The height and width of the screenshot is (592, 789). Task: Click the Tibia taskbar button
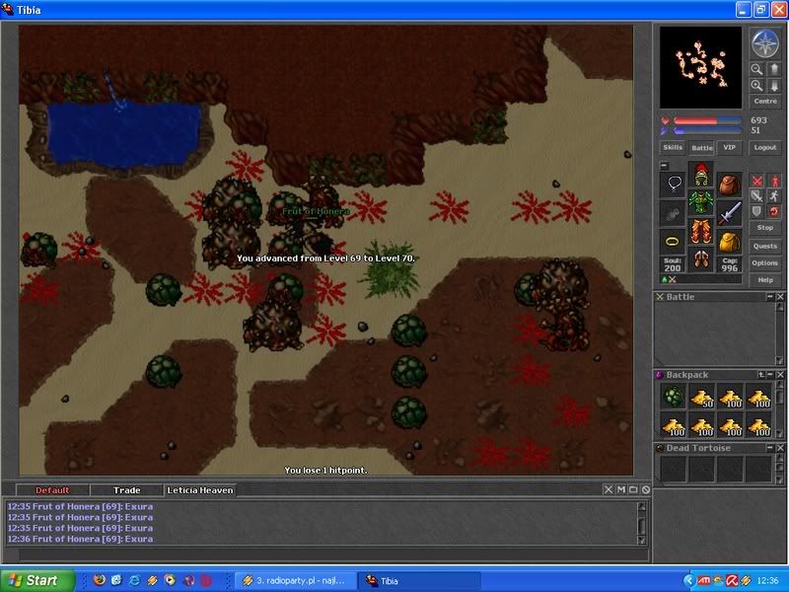click(x=418, y=581)
